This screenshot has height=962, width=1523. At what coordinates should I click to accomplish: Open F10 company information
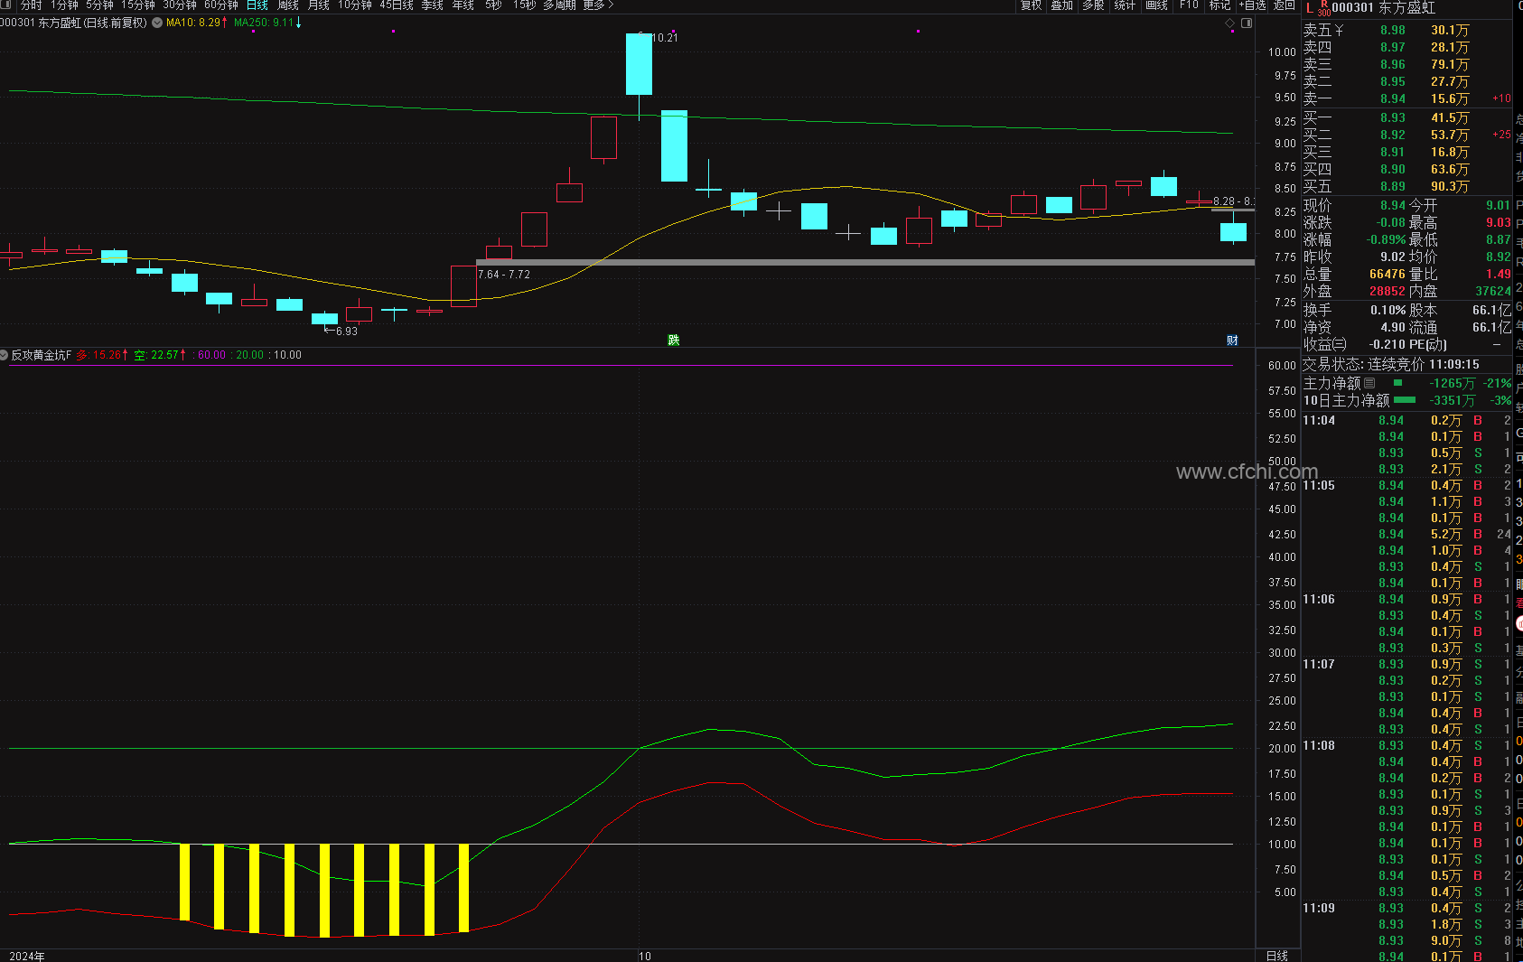pyautogui.click(x=1189, y=5)
